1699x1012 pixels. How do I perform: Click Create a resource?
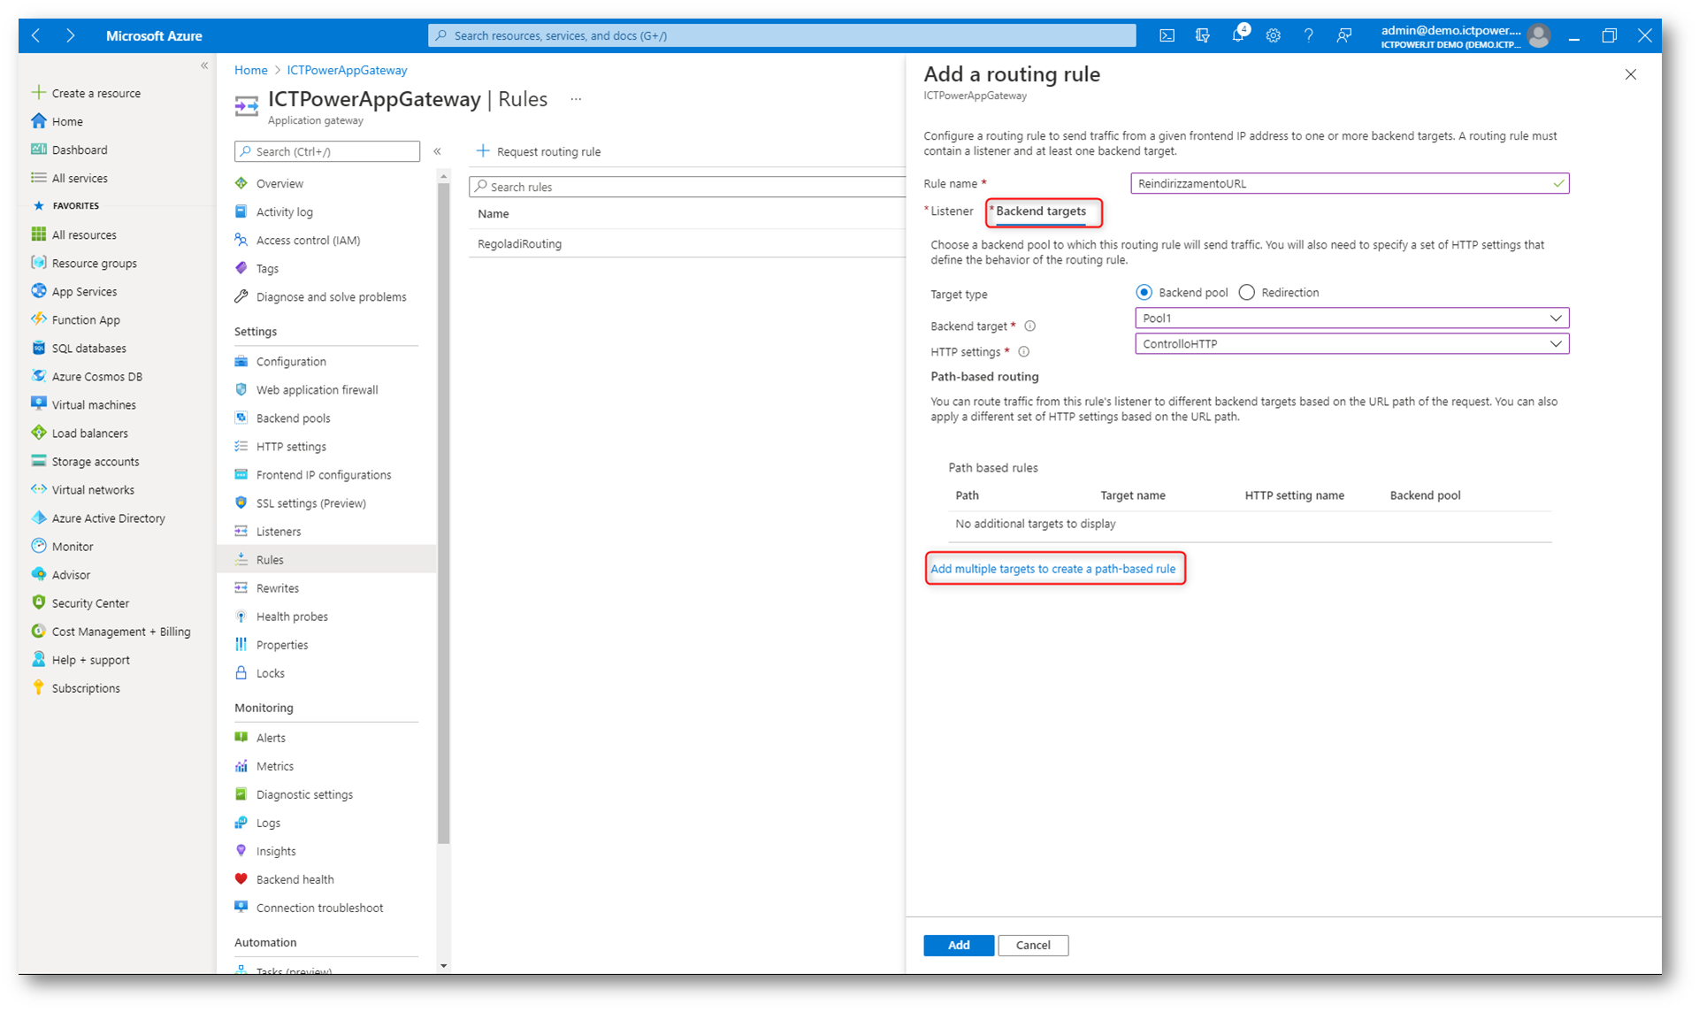[x=86, y=93]
